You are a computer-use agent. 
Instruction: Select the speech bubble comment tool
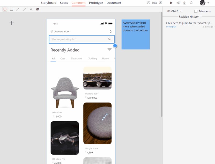tap(38, 9)
